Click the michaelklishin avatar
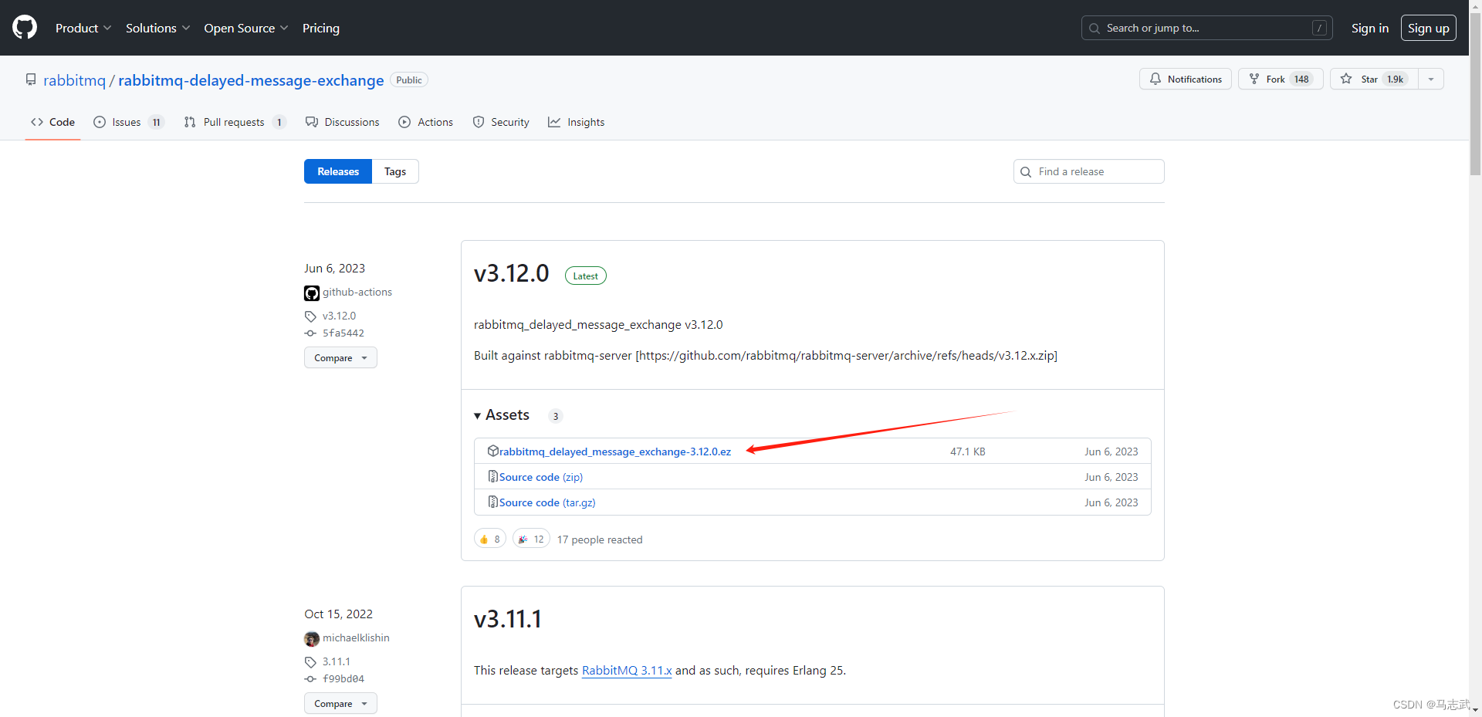Image resolution: width=1482 pixels, height=717 pixels. point(312,639)
